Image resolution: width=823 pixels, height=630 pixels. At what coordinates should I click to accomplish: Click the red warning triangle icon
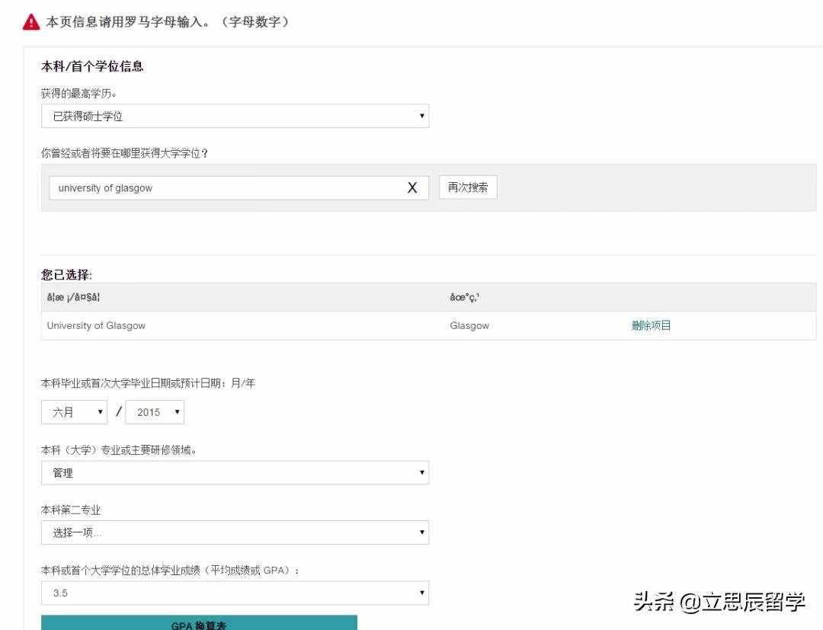(x=31, y=22)
